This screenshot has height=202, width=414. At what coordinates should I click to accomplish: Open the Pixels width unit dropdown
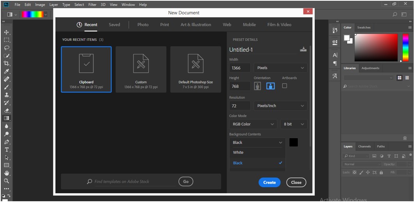pyautogui.click(x=280, y=68)
